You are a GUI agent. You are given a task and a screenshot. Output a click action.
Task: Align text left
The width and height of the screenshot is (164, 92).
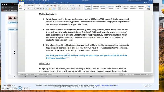(x=59, y=9)
